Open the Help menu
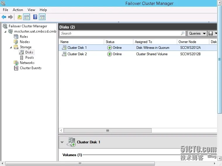Screen dimensions: 222x166 (x=43, y=10)
